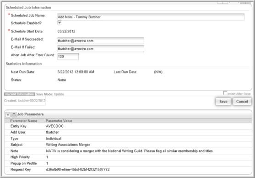Select the Note parameter name
255x178 pixels.
[x=14, y=151]
